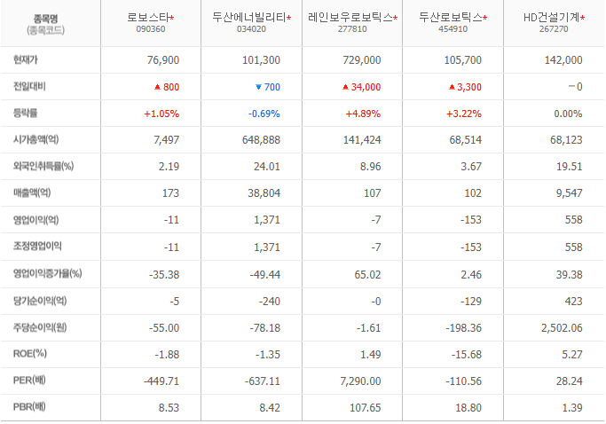Viewport: 606px width, 424px height.
Task: Open the HD건설기계 stock link
Action: click(x=552, y=18)
